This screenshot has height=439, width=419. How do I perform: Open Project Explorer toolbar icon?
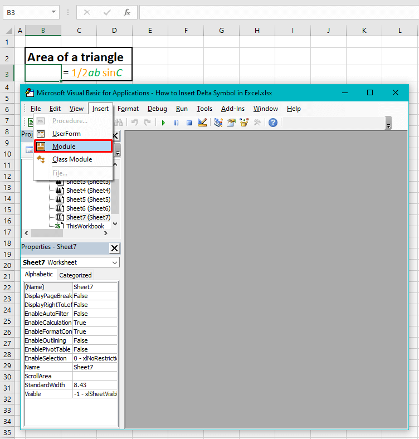(218, 123)
